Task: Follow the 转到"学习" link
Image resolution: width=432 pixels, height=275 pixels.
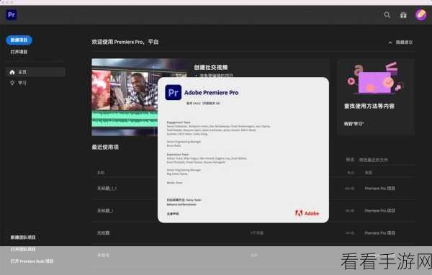Action: pos(354,124)
